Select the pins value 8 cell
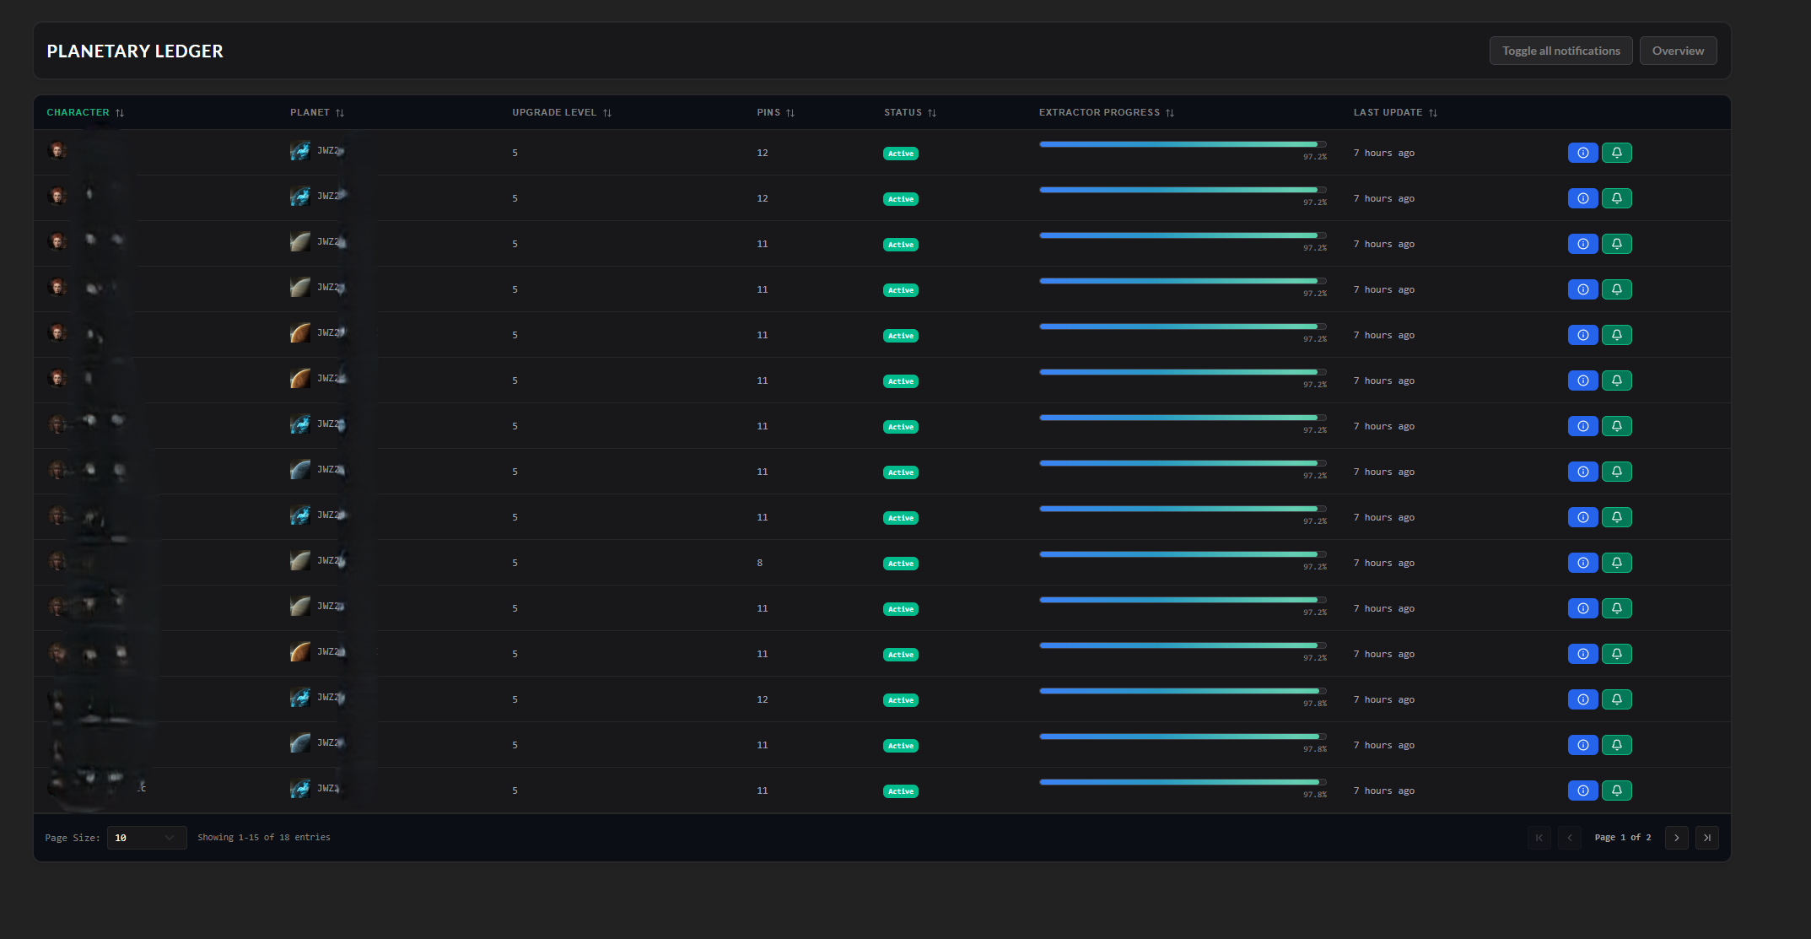The width and height of the screenshot is (1811, 939). point(760,563)
